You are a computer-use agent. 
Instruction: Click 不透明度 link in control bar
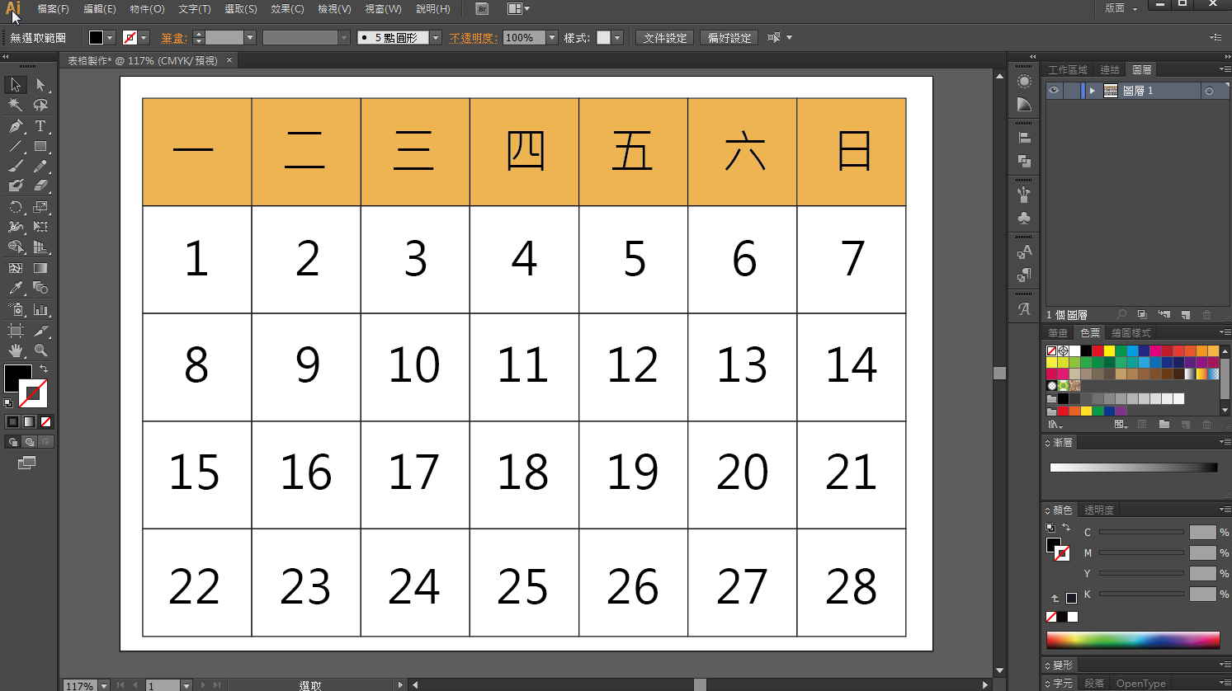point(473,38)
